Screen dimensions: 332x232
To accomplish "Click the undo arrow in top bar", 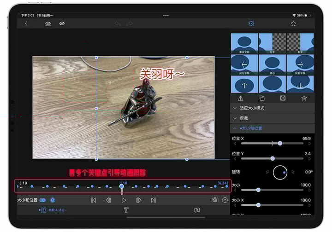I will point(118,23).
